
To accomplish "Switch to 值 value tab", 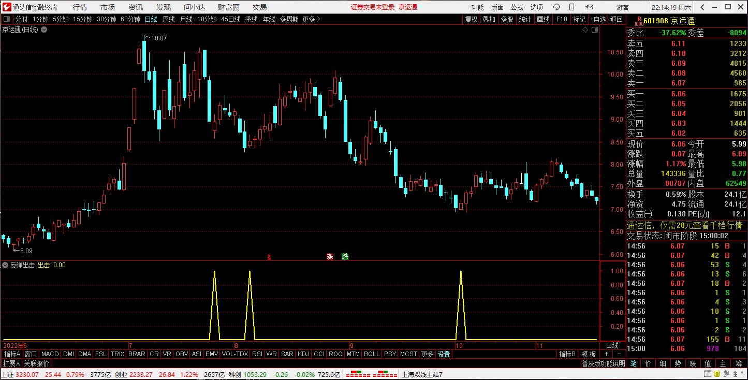I will 708,364.
